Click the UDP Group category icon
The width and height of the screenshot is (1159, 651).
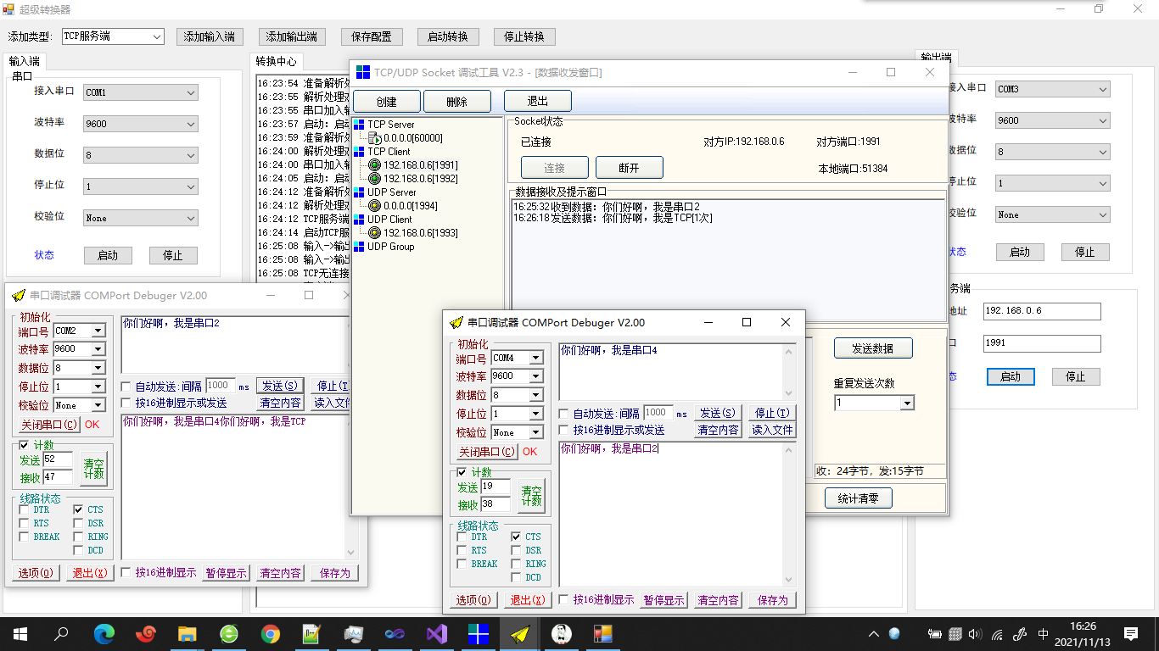[359, 247]
